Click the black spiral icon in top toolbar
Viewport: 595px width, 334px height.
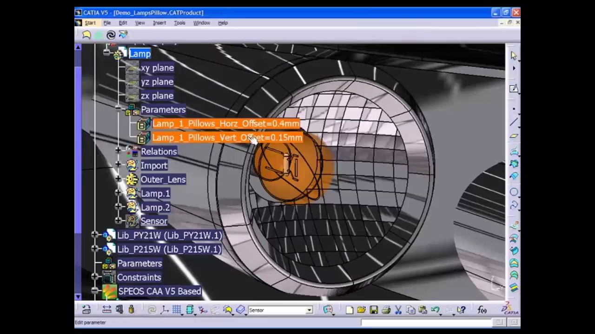click(x=111, y=35)
